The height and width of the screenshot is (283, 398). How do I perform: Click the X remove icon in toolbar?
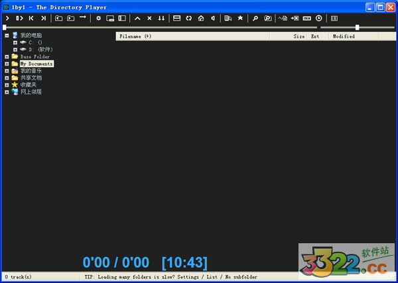149,19
